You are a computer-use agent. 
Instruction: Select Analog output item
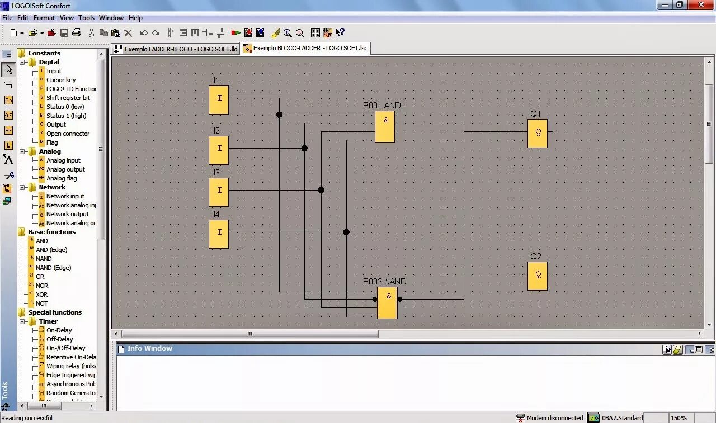coord(65,169)
